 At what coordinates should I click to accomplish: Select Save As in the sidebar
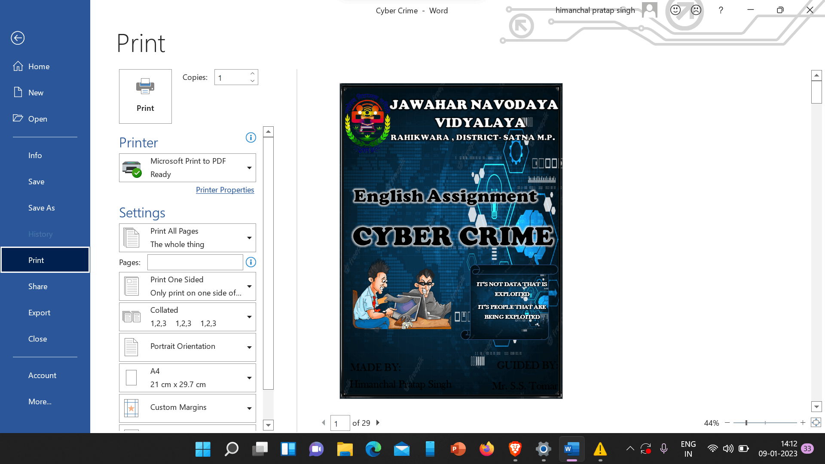[x=42, y=208]
